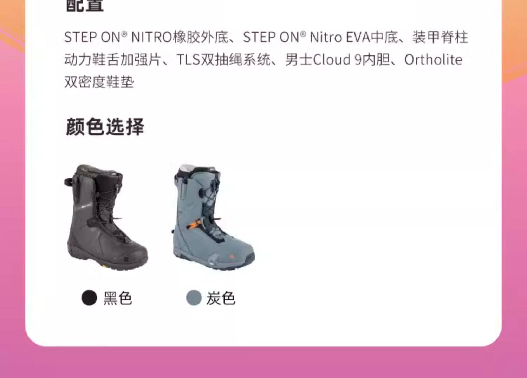Pick the black color swatch circle
The height and width of the screenshot is (378, 527).
coord(89,298)
